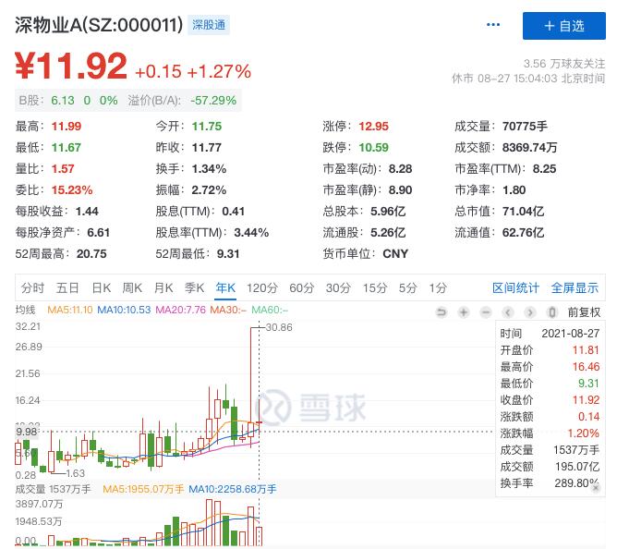Image resolution: width=617 pixels, height=549 pixels.
Task: Click the 收盘价 11.92 row in detail panel
Action: pos(550,400)
